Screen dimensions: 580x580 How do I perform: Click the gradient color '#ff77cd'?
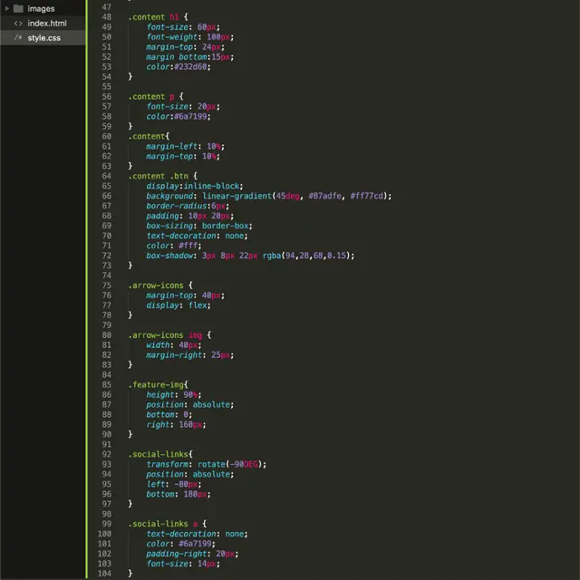[366, 196]
